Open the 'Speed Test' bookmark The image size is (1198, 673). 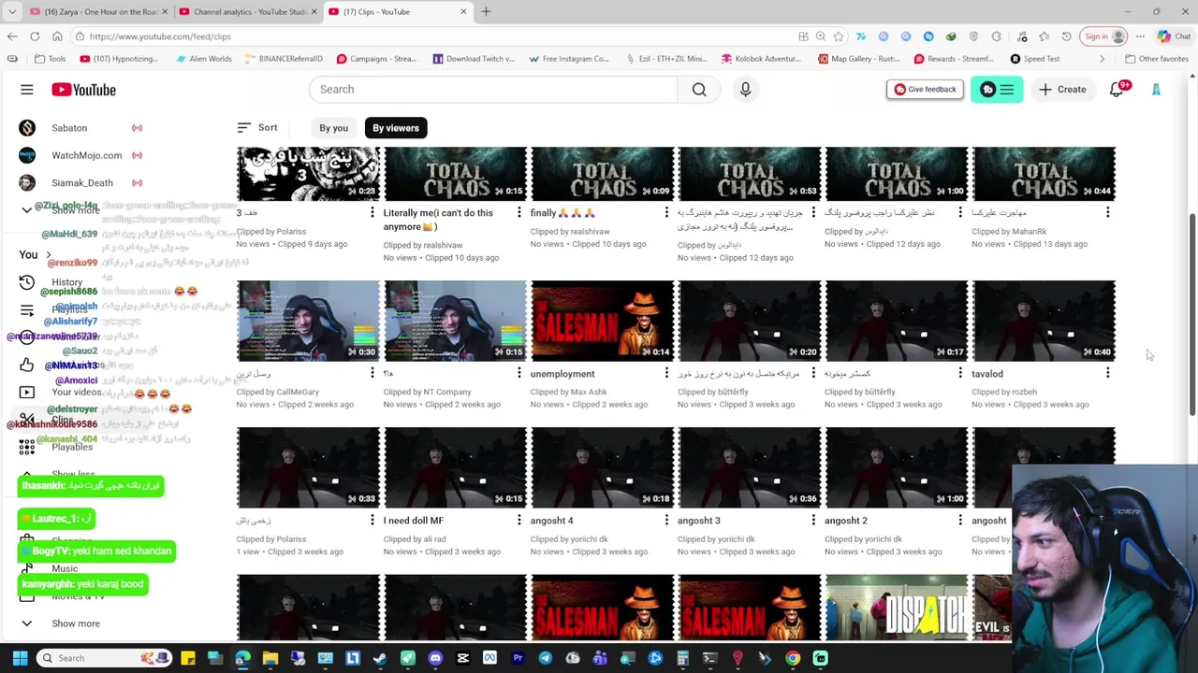(x=1035, y=59)
